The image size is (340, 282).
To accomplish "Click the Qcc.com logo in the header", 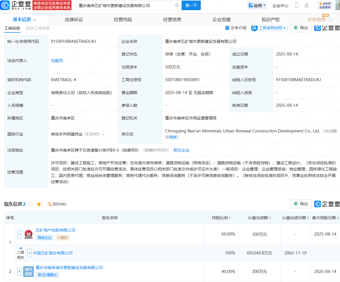I will pos(16,5).
